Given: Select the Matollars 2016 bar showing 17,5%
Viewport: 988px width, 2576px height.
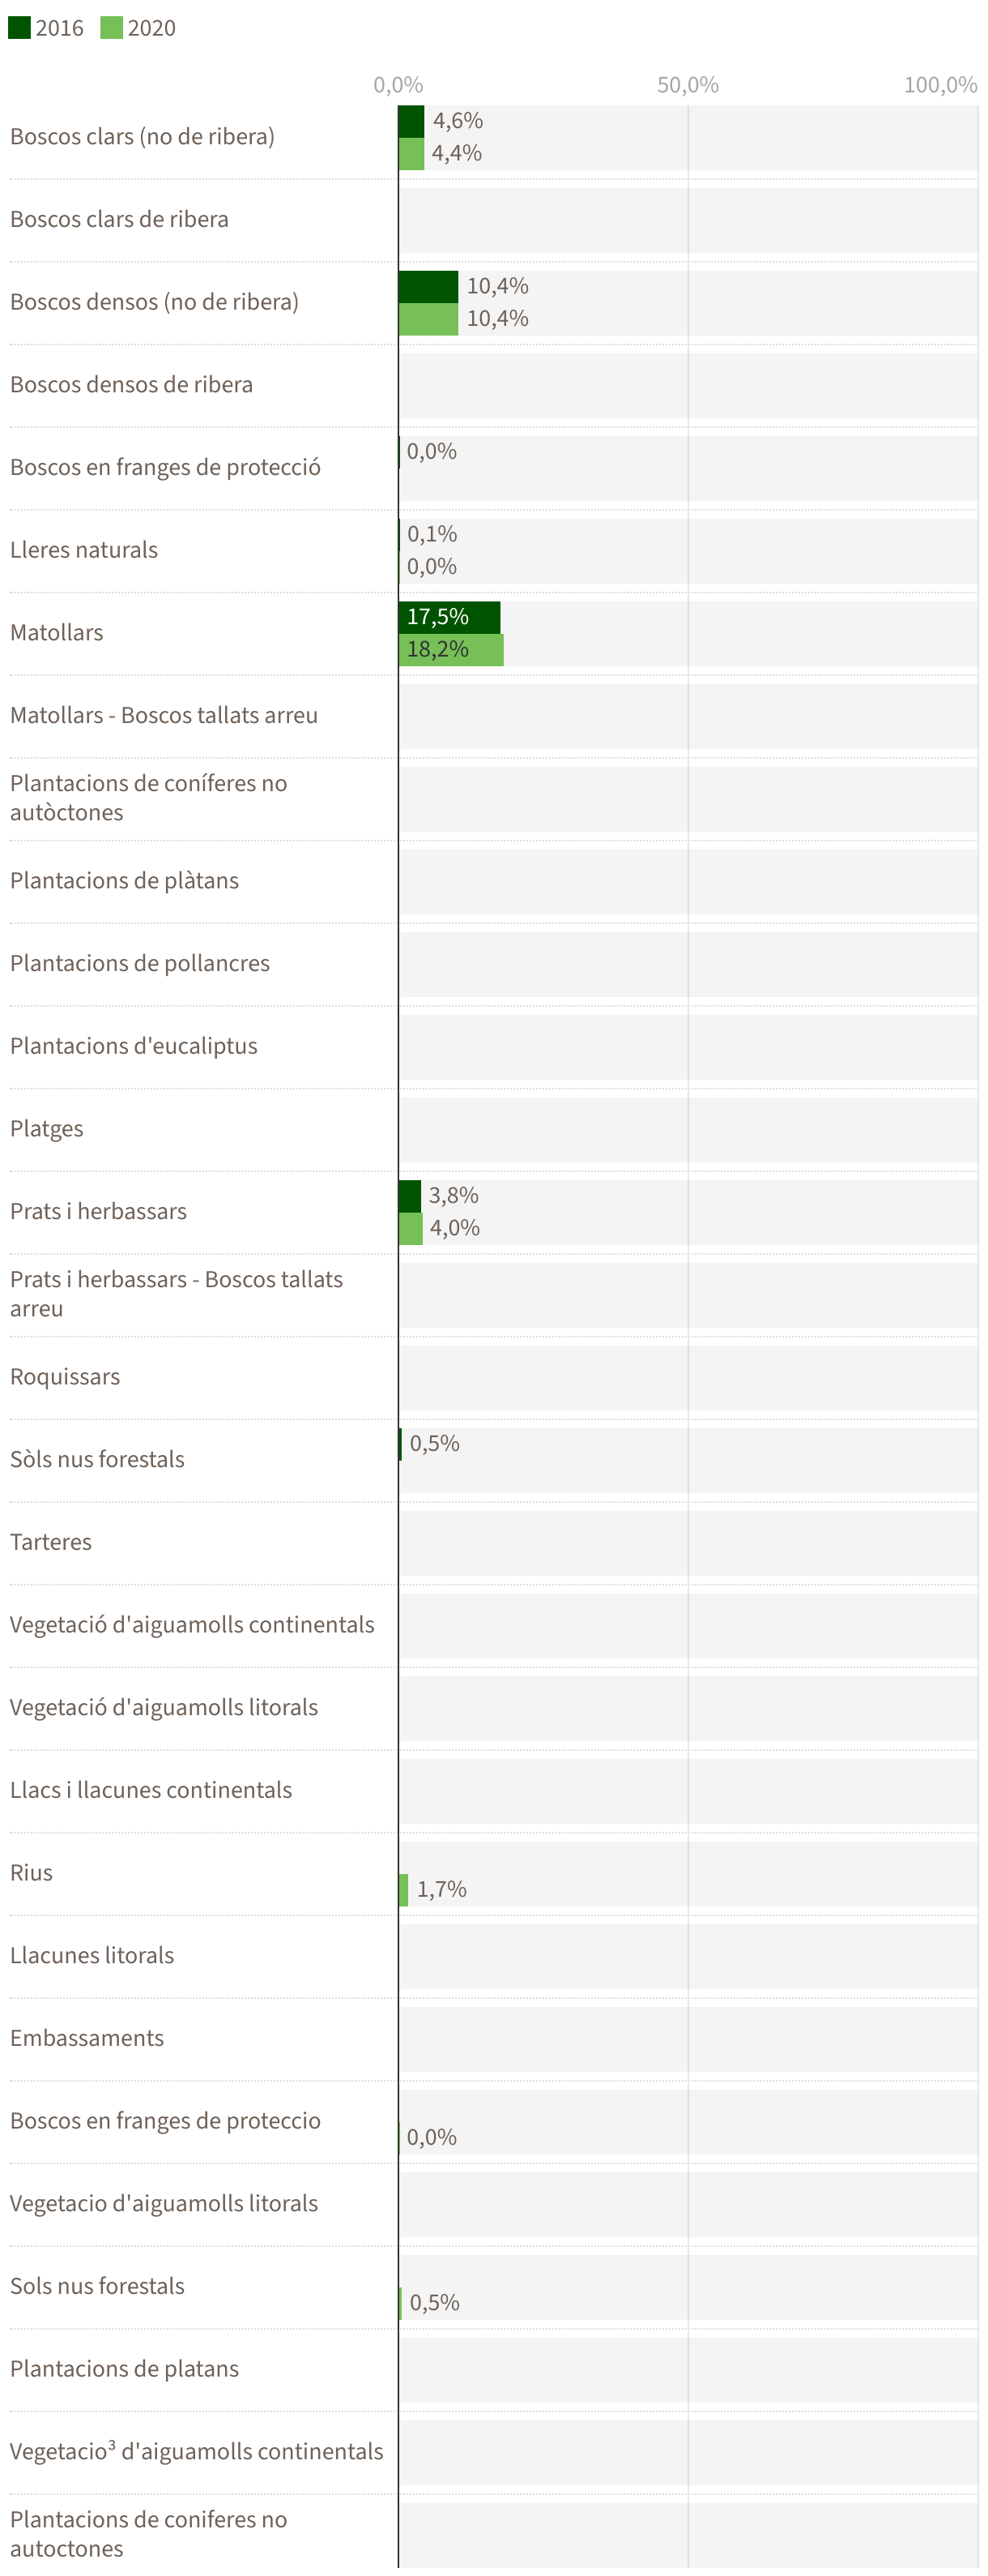Looking at the screenshot, I should click(x=449, y=617).
